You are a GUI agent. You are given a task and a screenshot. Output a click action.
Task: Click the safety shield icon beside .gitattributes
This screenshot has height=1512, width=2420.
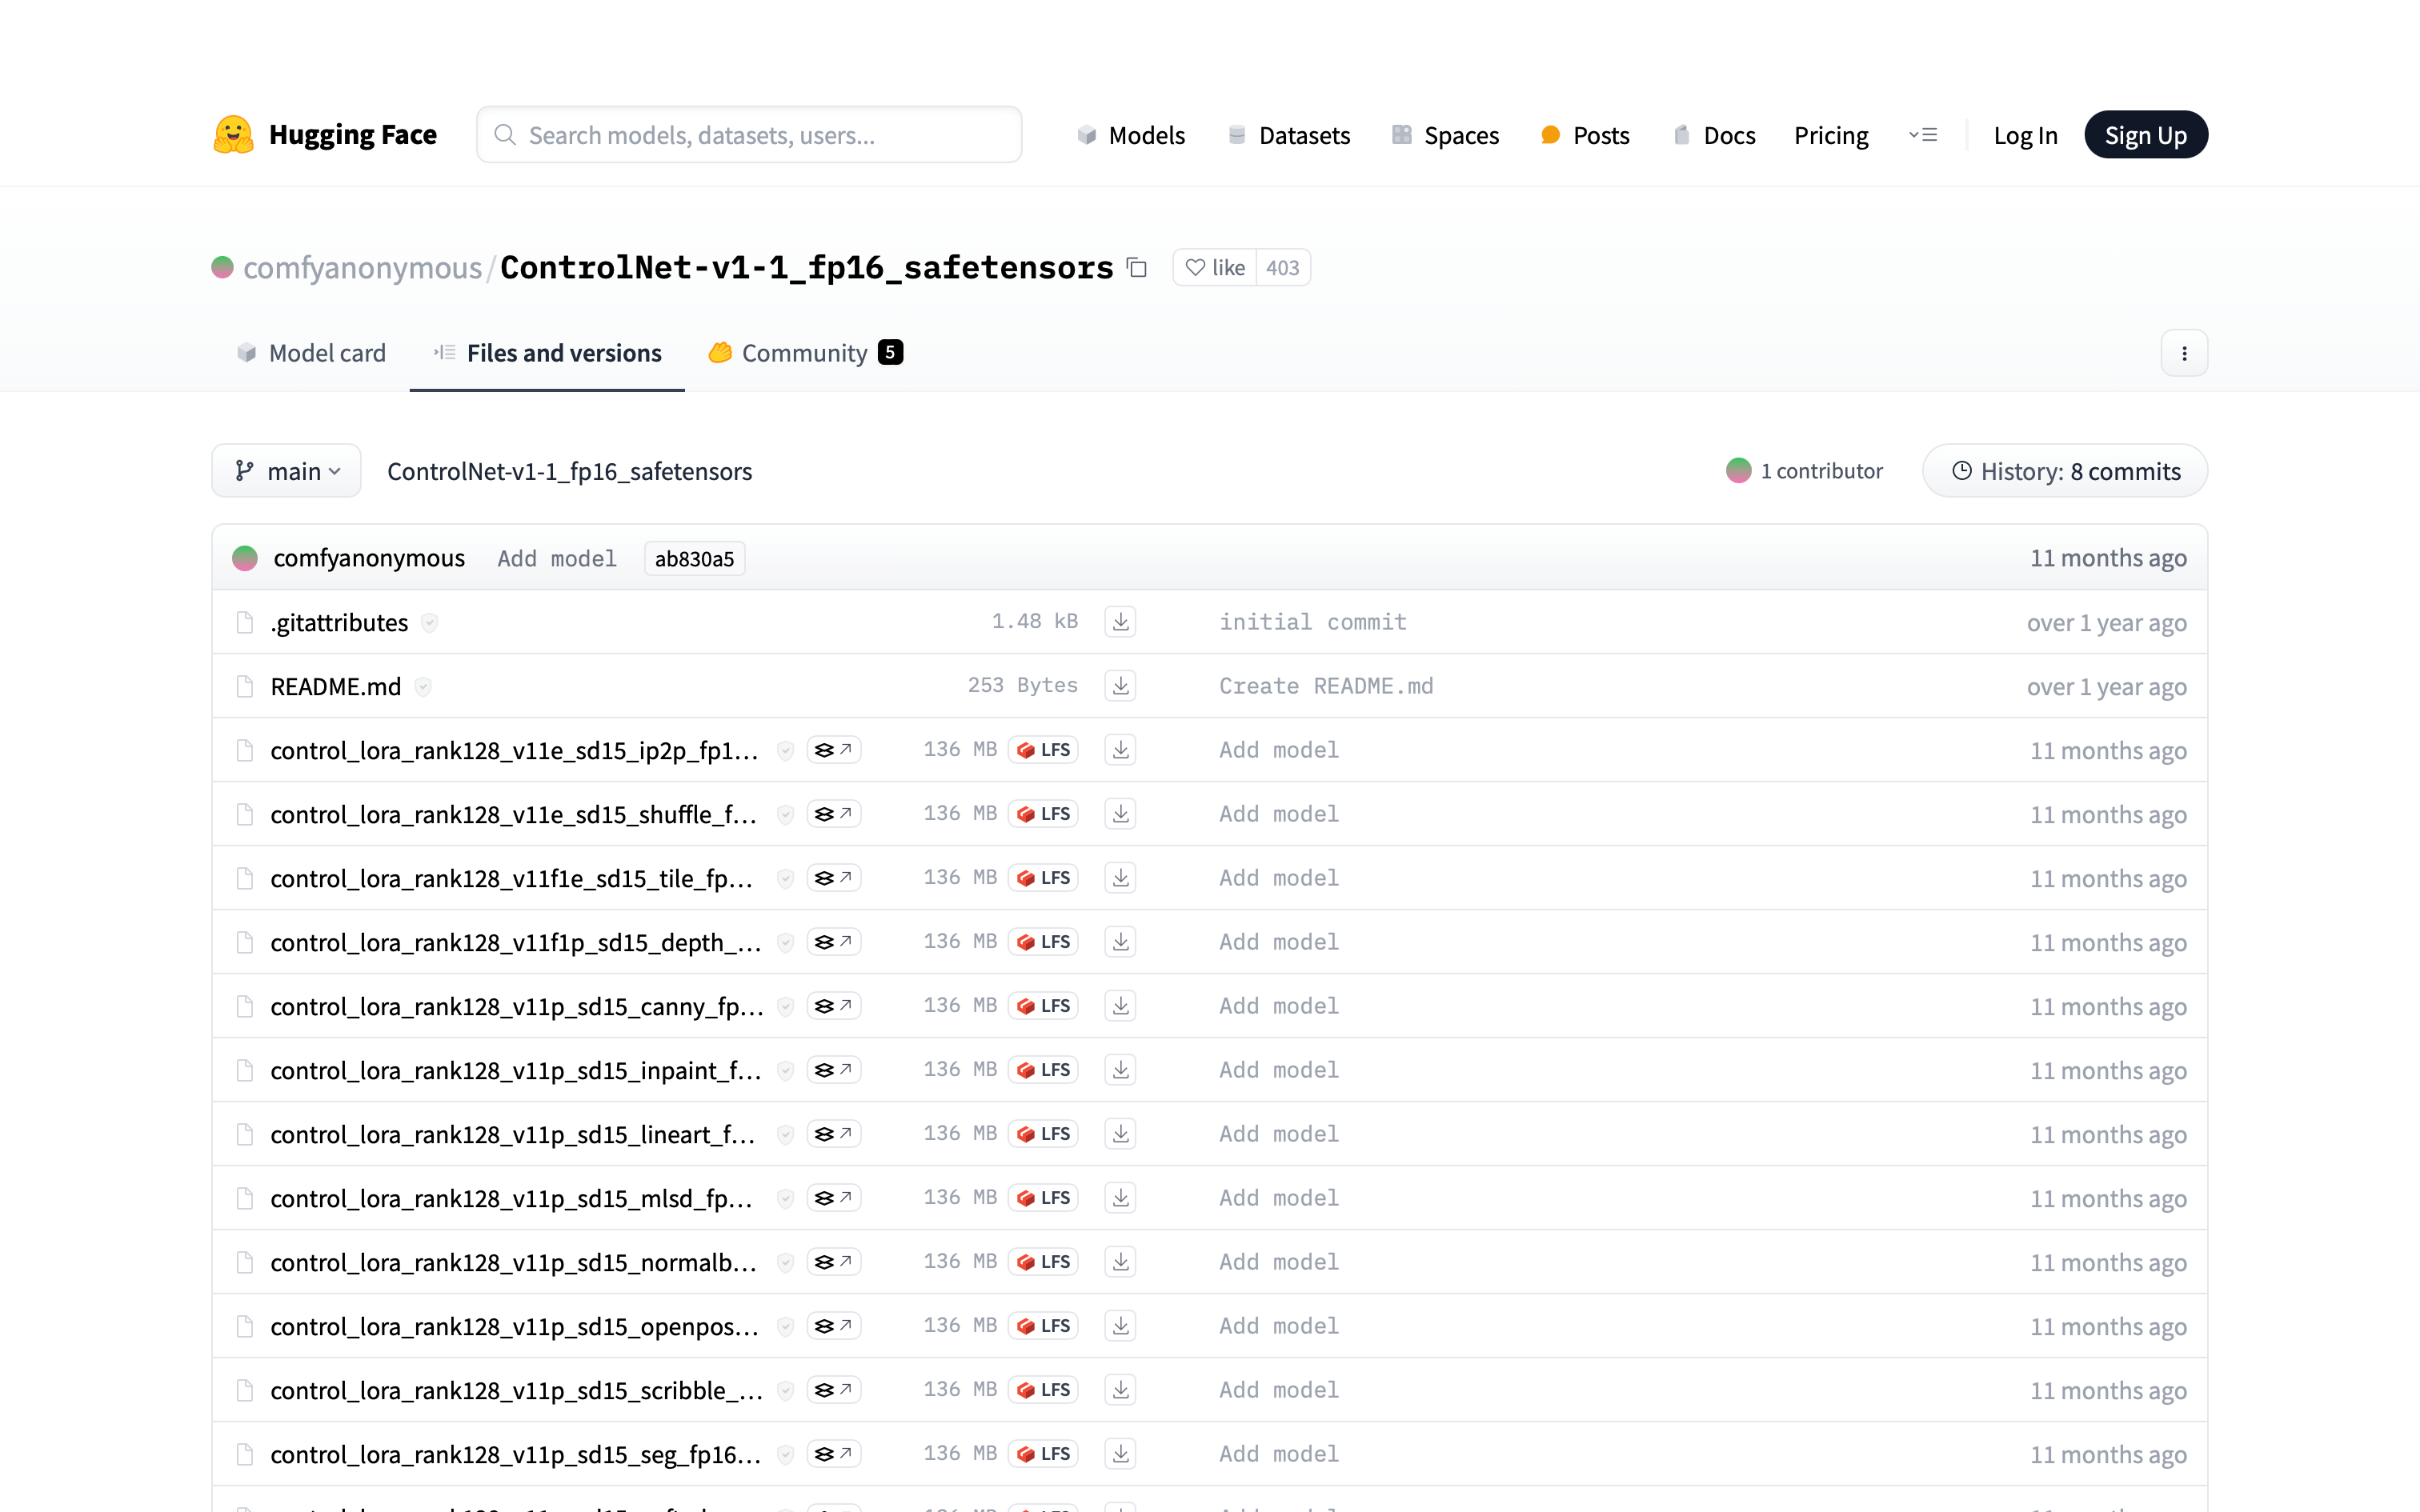(x=429, y=623)
